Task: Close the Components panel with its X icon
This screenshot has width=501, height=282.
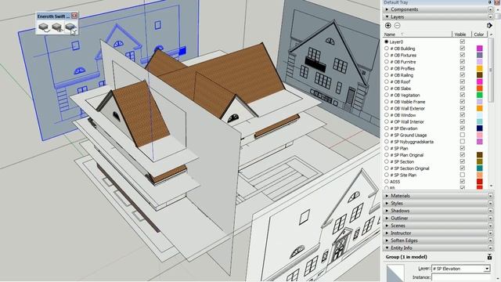Action: pos(490,9)
